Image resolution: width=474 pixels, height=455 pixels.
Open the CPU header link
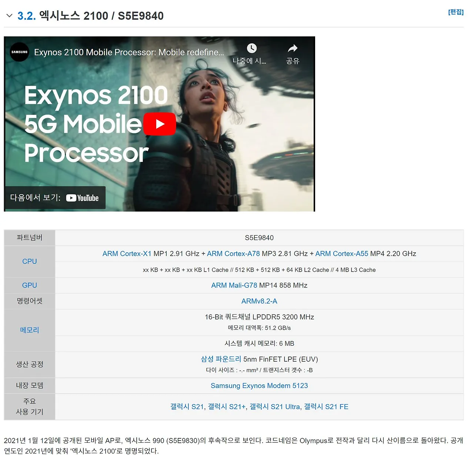coord(30,262)
